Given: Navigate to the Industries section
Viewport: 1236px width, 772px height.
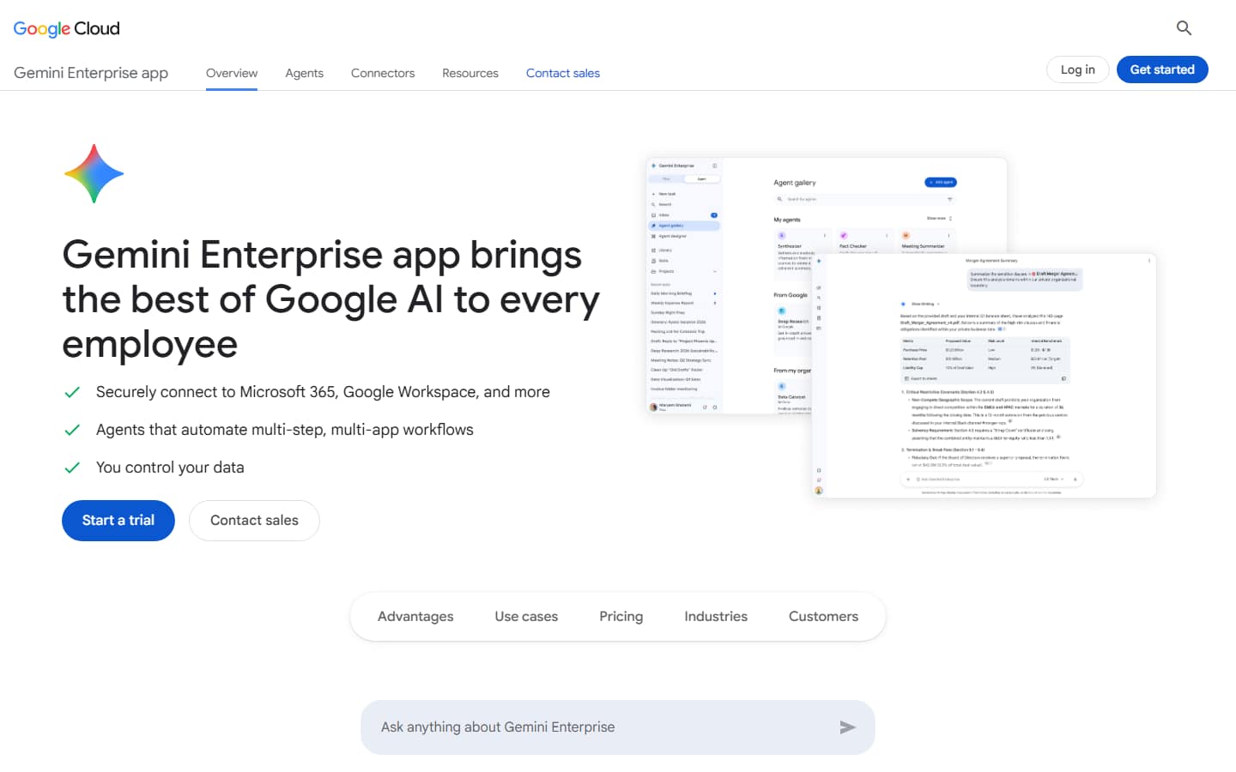Looking at the screenshot, I should (x=716, y=617).
